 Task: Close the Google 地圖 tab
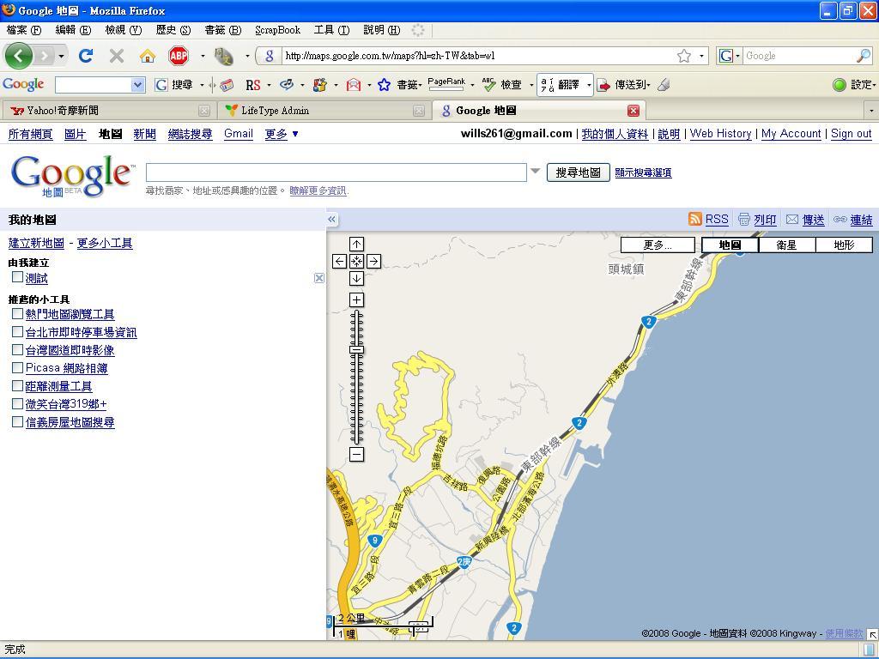(633, 111)
